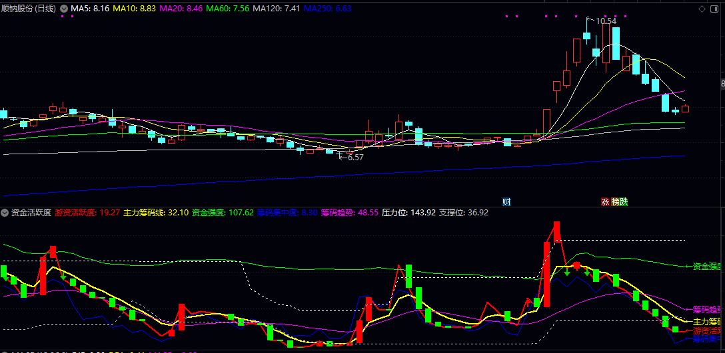725x353 pixels.
Task: Select the MA5: 8.16 legend label
Action: click(x=90, y=8)
